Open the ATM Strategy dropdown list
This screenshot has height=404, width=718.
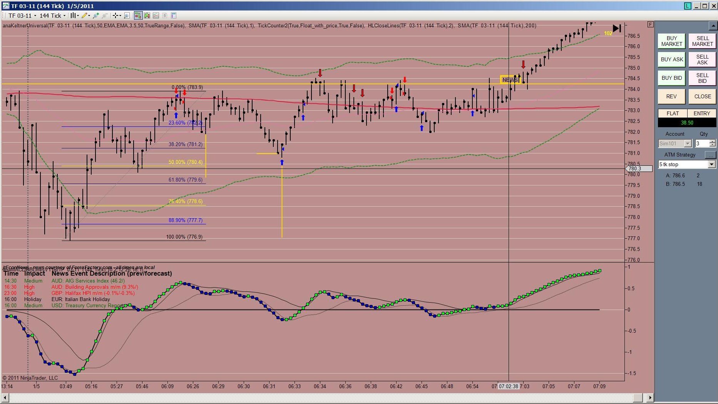pos(687,164)
